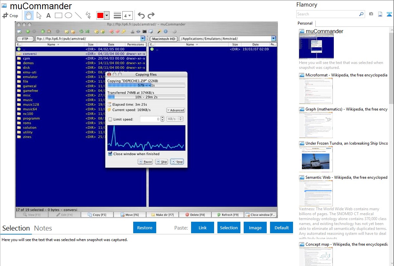Click the Default paste button
The height and width of the screenshot is (266, 394).
pos(282,228)
